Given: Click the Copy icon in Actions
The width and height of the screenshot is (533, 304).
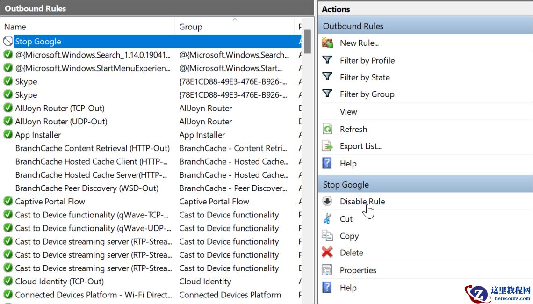Looking at the screenshot, I should coord(327,236).
